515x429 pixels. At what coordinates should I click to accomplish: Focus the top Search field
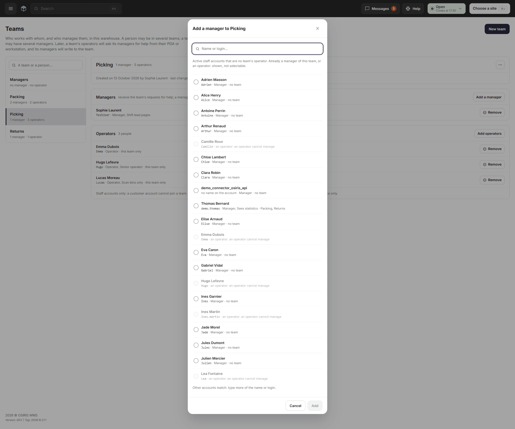click(x=76, y=9)
